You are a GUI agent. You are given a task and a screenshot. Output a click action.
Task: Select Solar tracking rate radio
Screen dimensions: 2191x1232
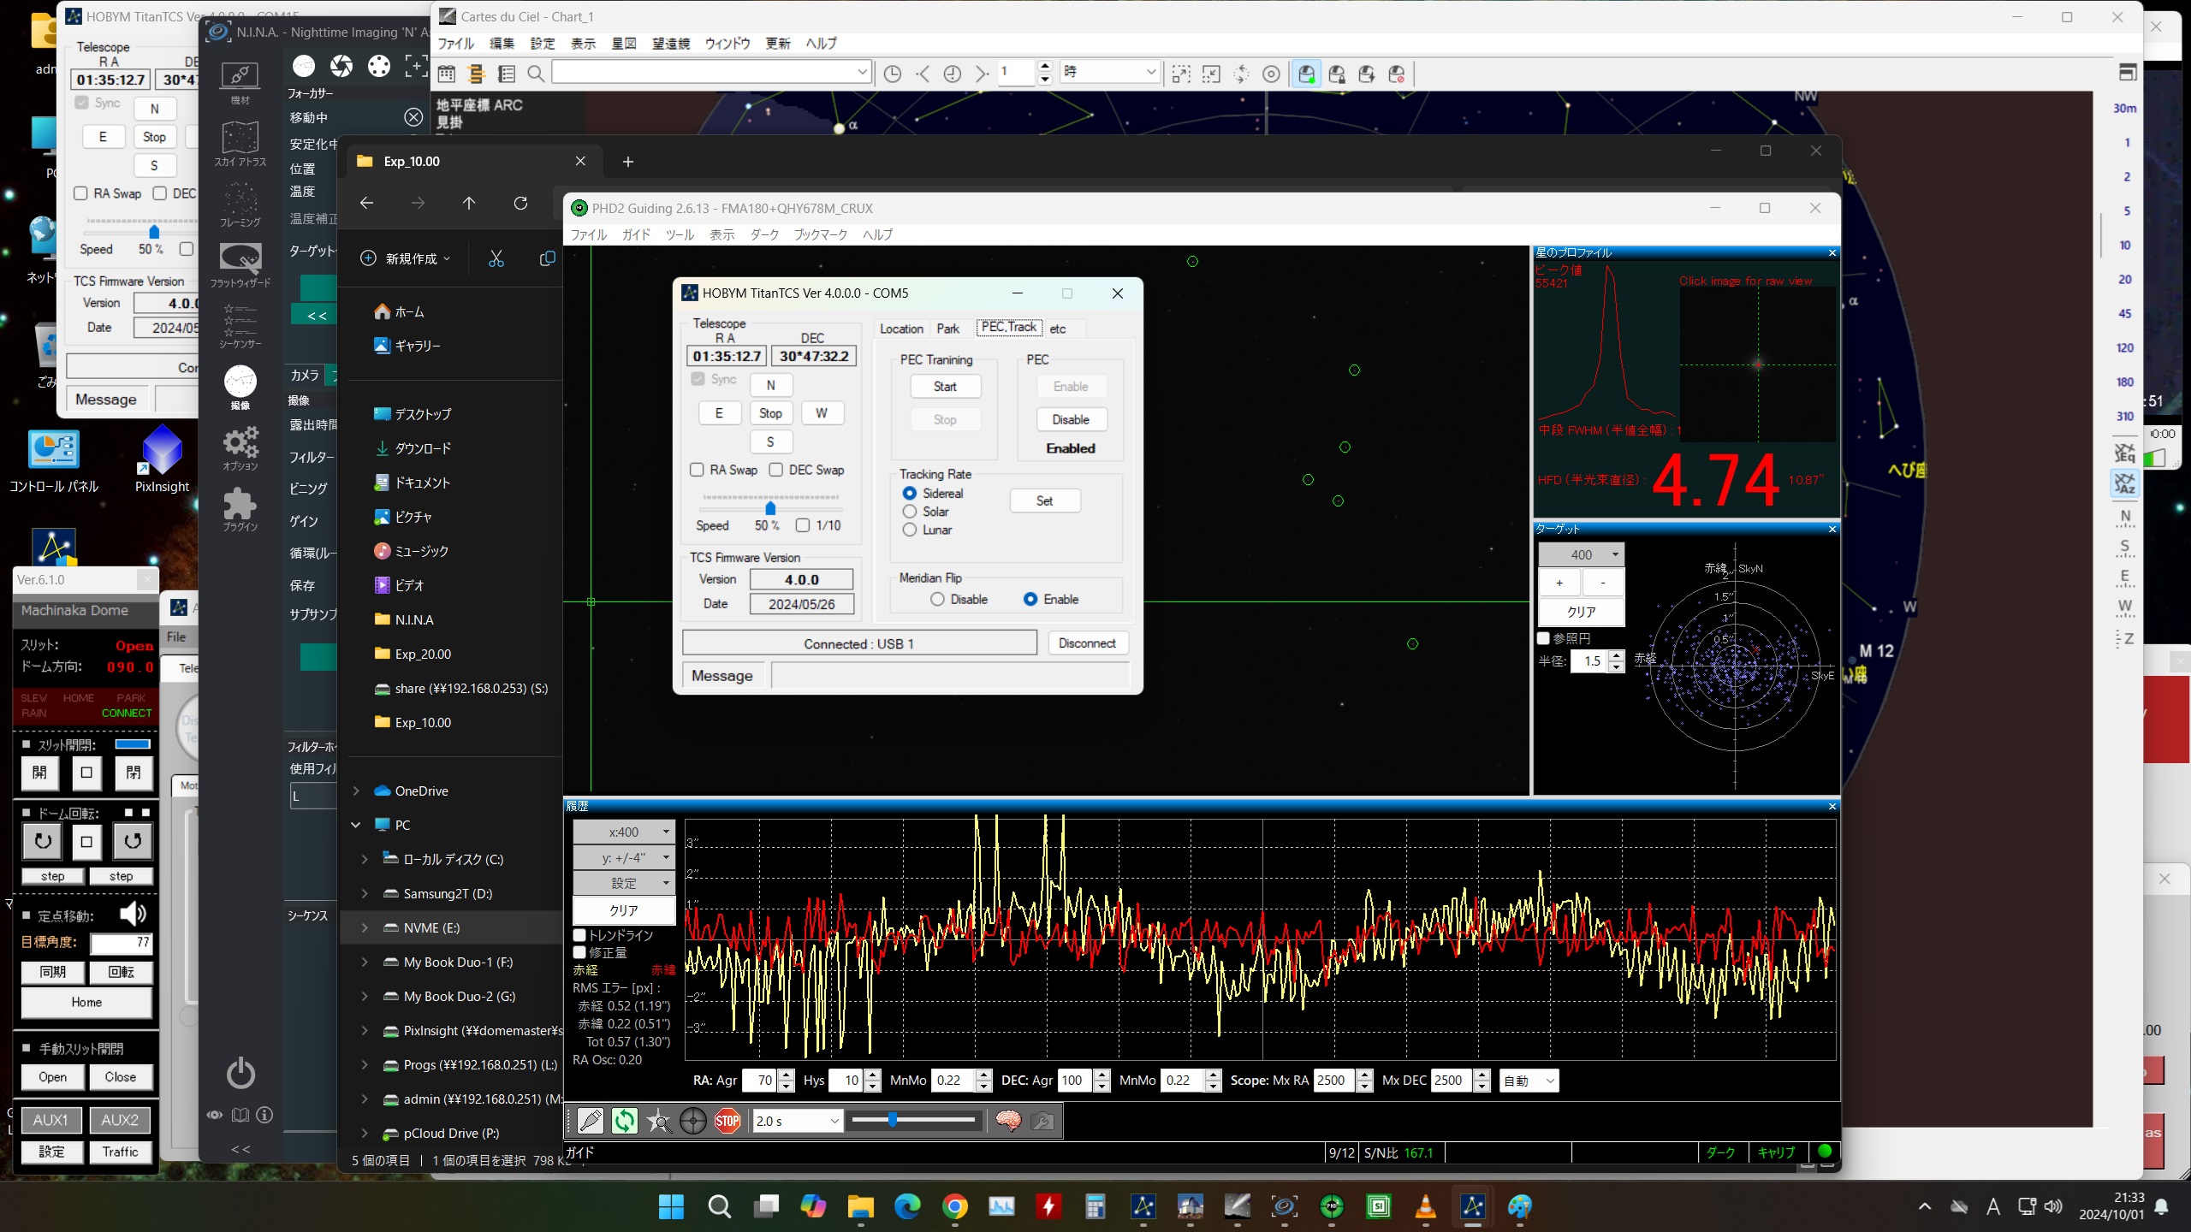point(910,512)
